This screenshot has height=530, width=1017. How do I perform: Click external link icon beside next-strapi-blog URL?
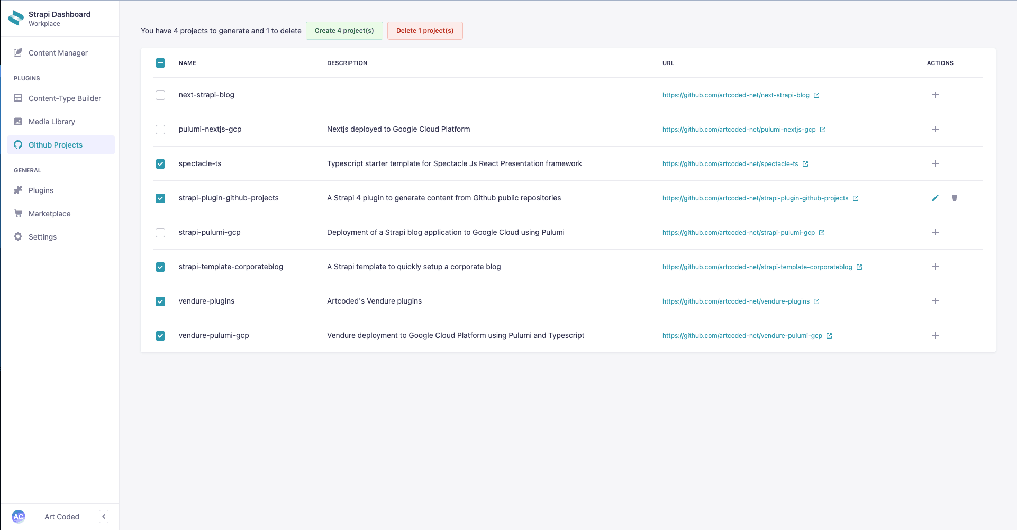click(816, 95)
